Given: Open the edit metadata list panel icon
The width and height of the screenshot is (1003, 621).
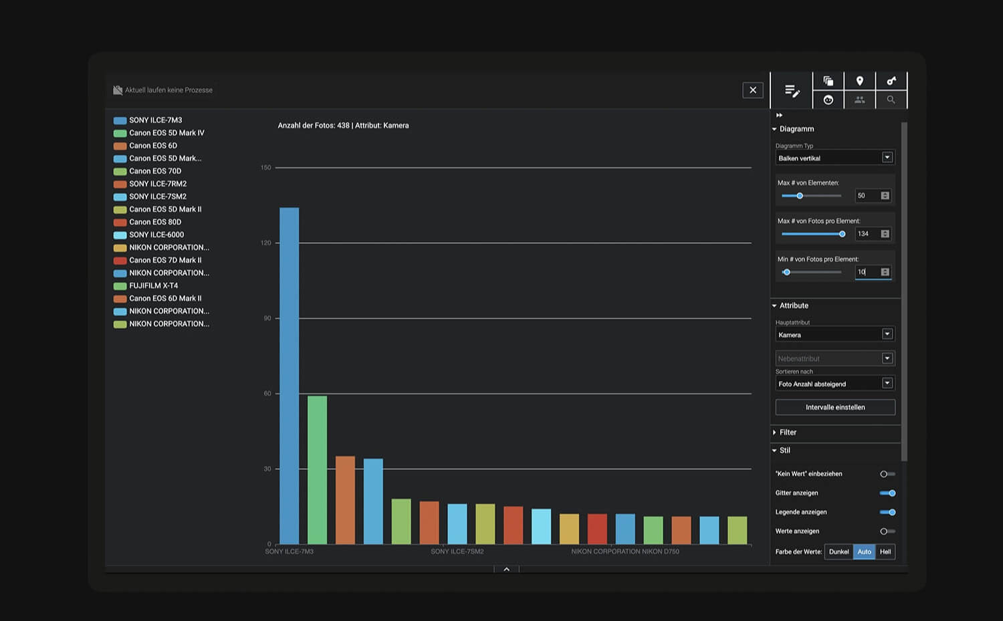Looking at the screenshot, I should click(792, 91).
